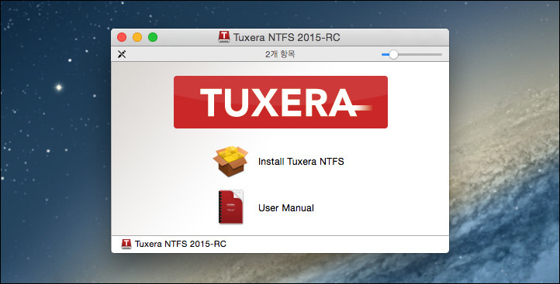Click the Tuxera disk icon in path bar

tap(126, 244)
